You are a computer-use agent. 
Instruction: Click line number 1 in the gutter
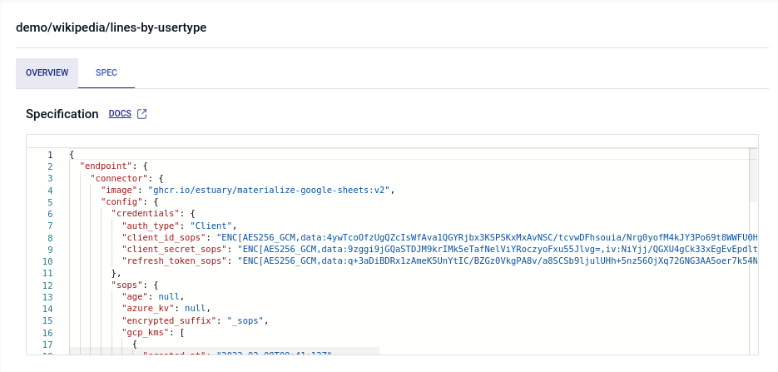50,155
